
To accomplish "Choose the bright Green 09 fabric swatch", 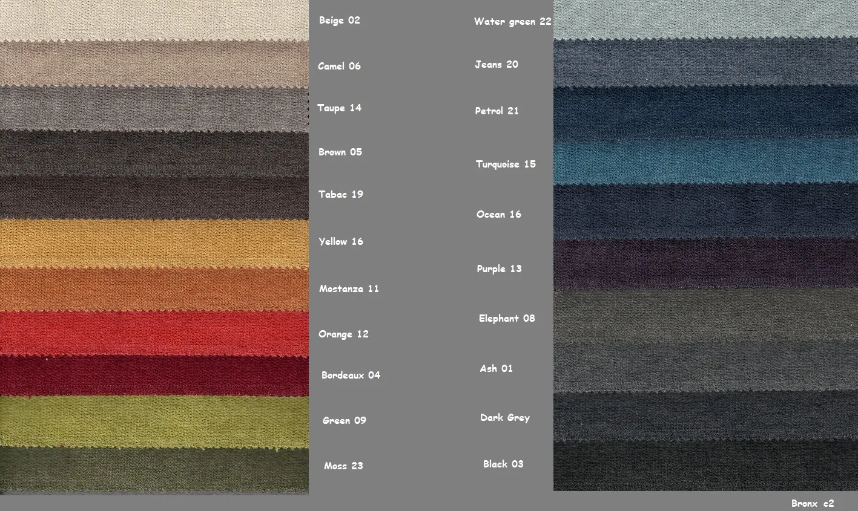I will (x=154, y=421).
